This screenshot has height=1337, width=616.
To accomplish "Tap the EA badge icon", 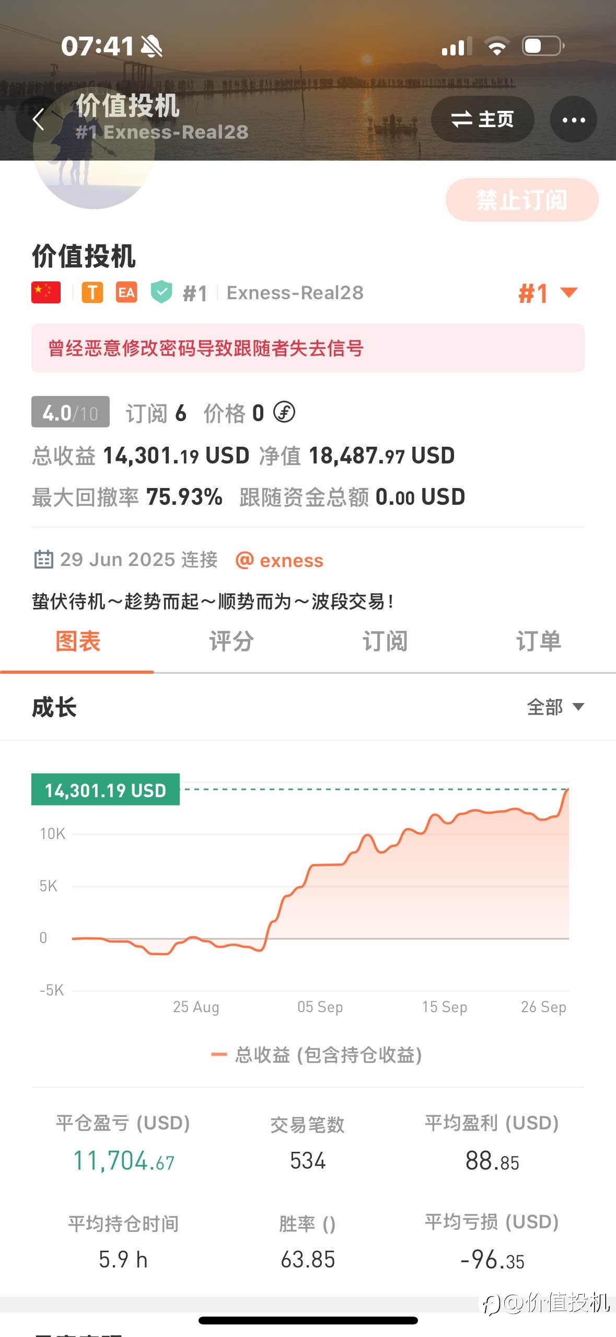I will [x=126, y=292].
